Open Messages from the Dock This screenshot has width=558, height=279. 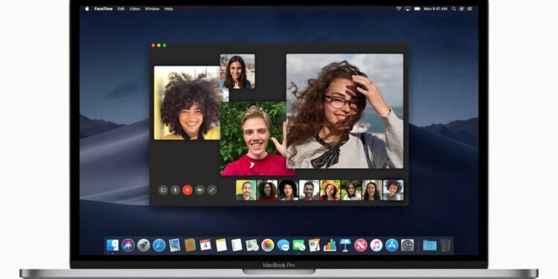(283, 246)
